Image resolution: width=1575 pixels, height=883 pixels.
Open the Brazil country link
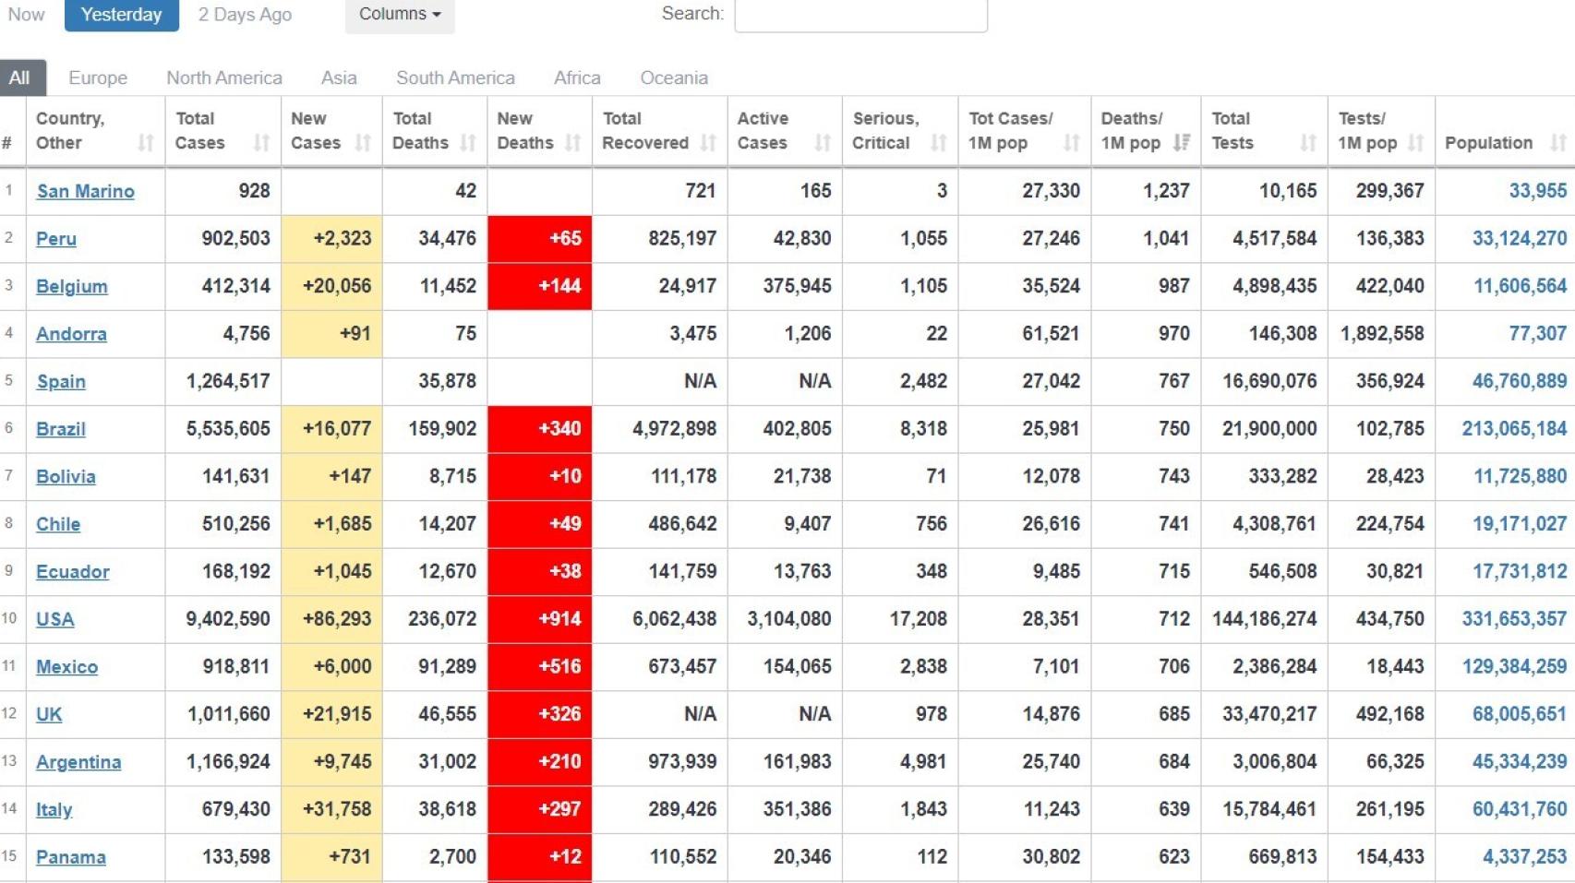(61, 429)
